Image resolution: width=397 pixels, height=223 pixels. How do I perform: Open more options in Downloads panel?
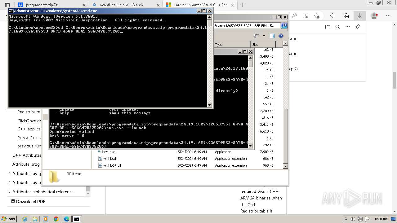tap(348, 27)
